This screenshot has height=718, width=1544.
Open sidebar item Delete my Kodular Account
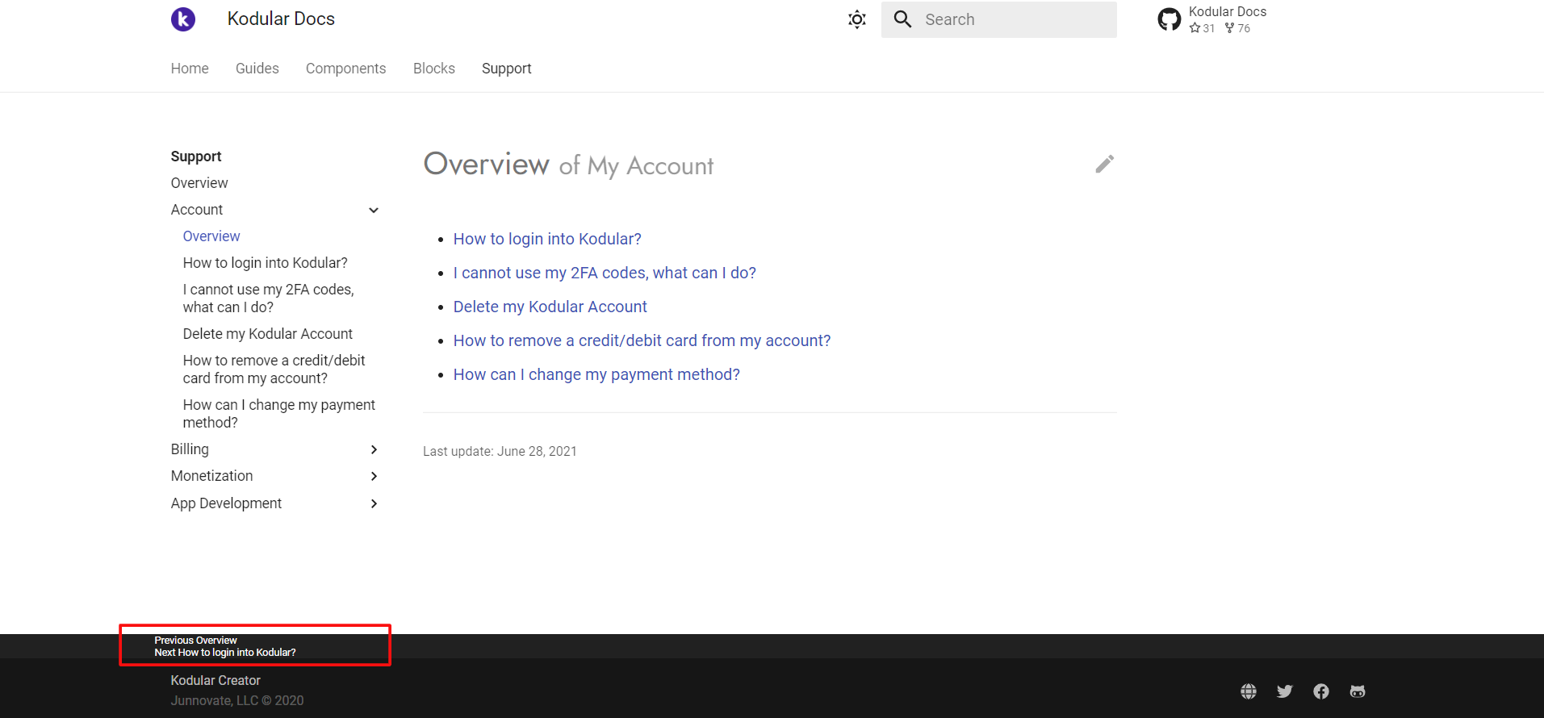[x=268, y=334]
